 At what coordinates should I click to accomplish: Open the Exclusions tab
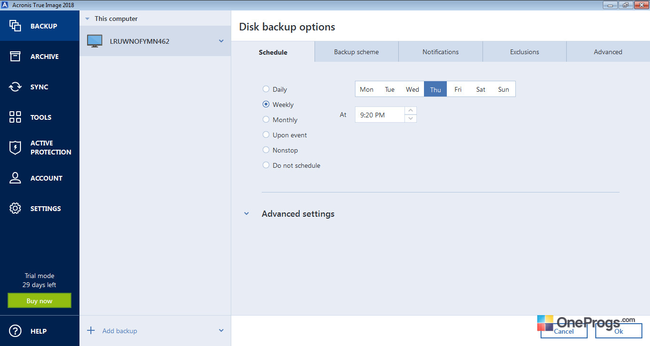point(524,52)
